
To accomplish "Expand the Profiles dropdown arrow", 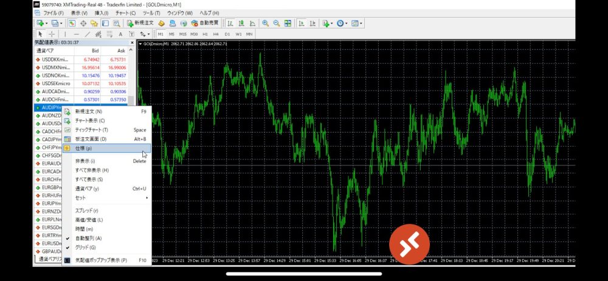I will [61, 23].
